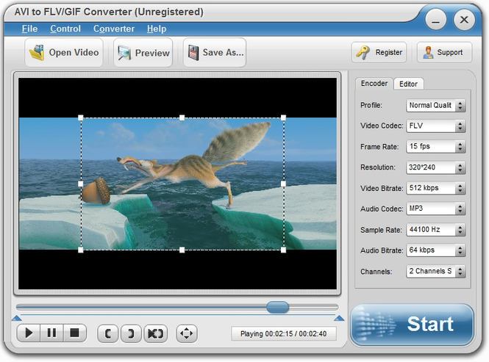Expand the Video Bitrate dropdown

click(x=460, y=188)
